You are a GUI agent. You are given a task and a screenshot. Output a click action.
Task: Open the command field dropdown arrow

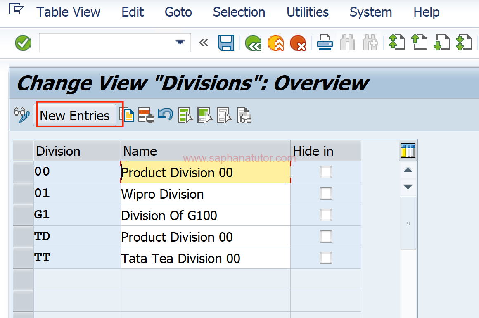(x=180, y=43)
